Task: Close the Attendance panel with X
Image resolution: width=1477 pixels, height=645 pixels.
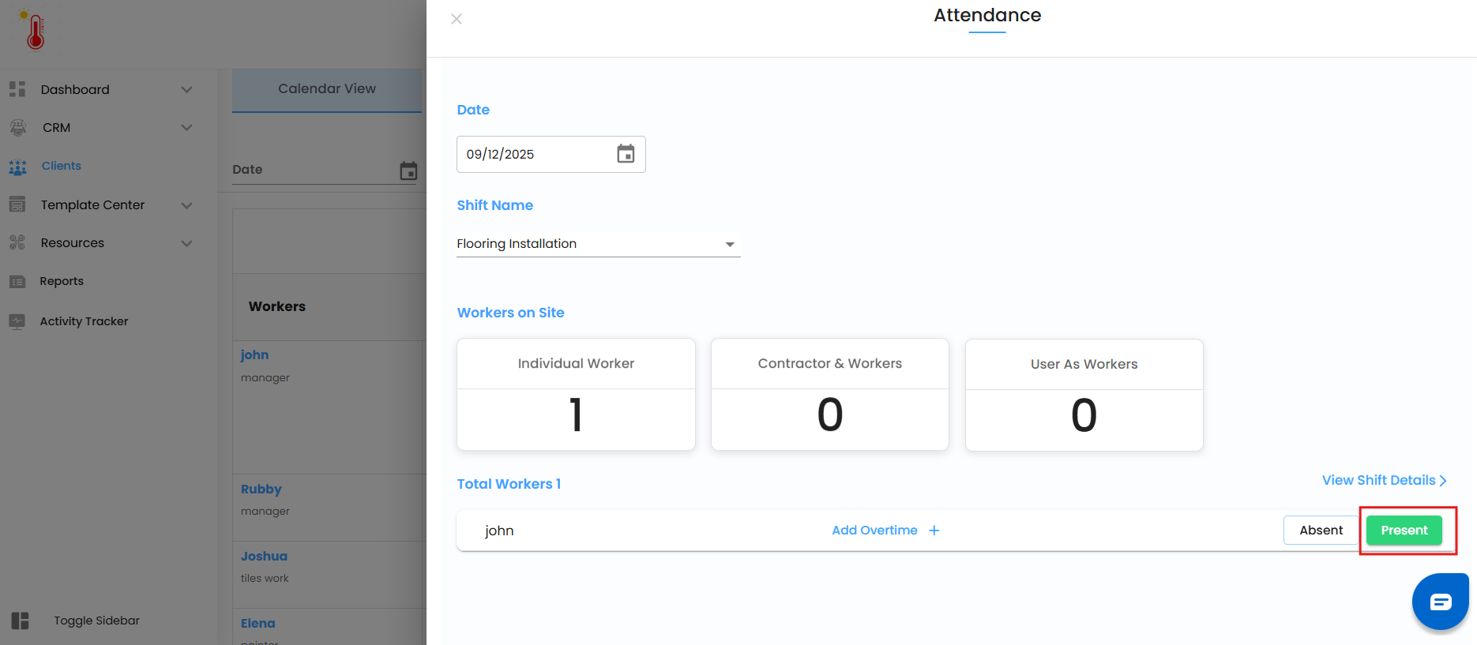Action: pyautogui.click(x=457, y=19)
